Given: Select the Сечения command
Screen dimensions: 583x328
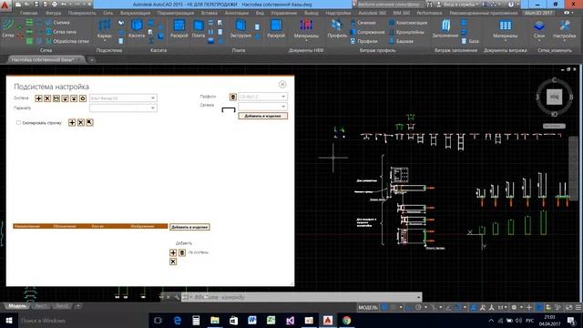Looking at the screenshot, I should pyautogui.click(x=363, y=23).
